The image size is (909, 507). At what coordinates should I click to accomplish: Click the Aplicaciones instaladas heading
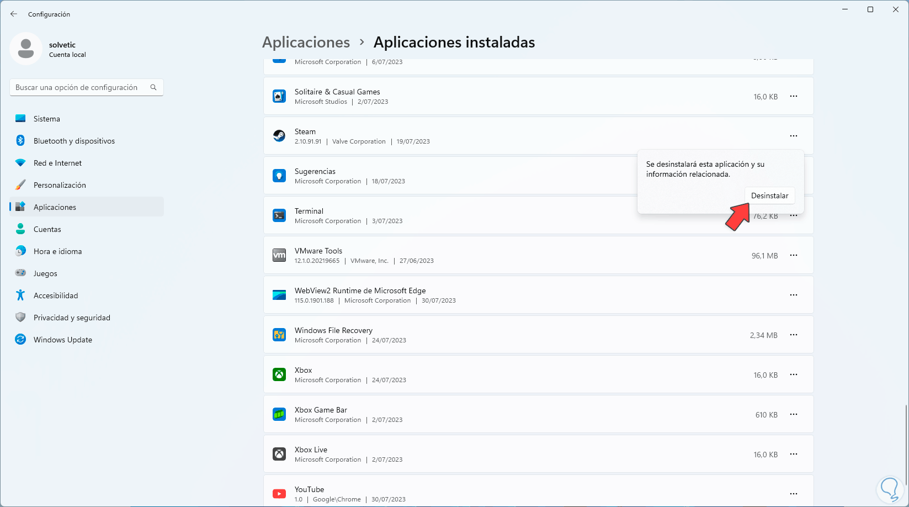tap(454, 42)
